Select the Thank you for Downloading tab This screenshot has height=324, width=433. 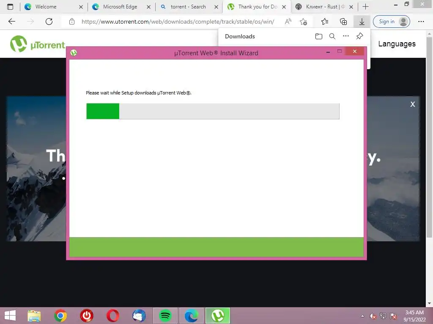[257, 7]
